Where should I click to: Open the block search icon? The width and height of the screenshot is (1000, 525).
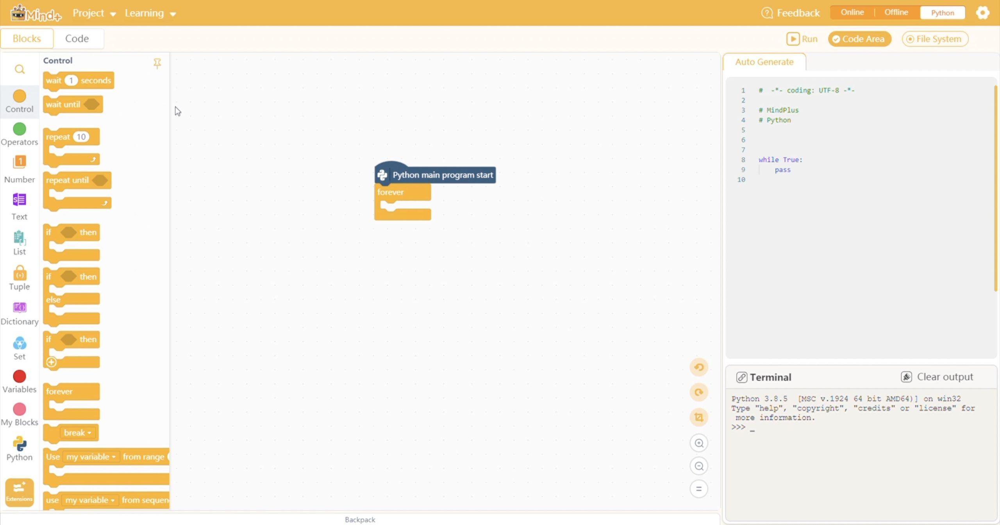20,69
